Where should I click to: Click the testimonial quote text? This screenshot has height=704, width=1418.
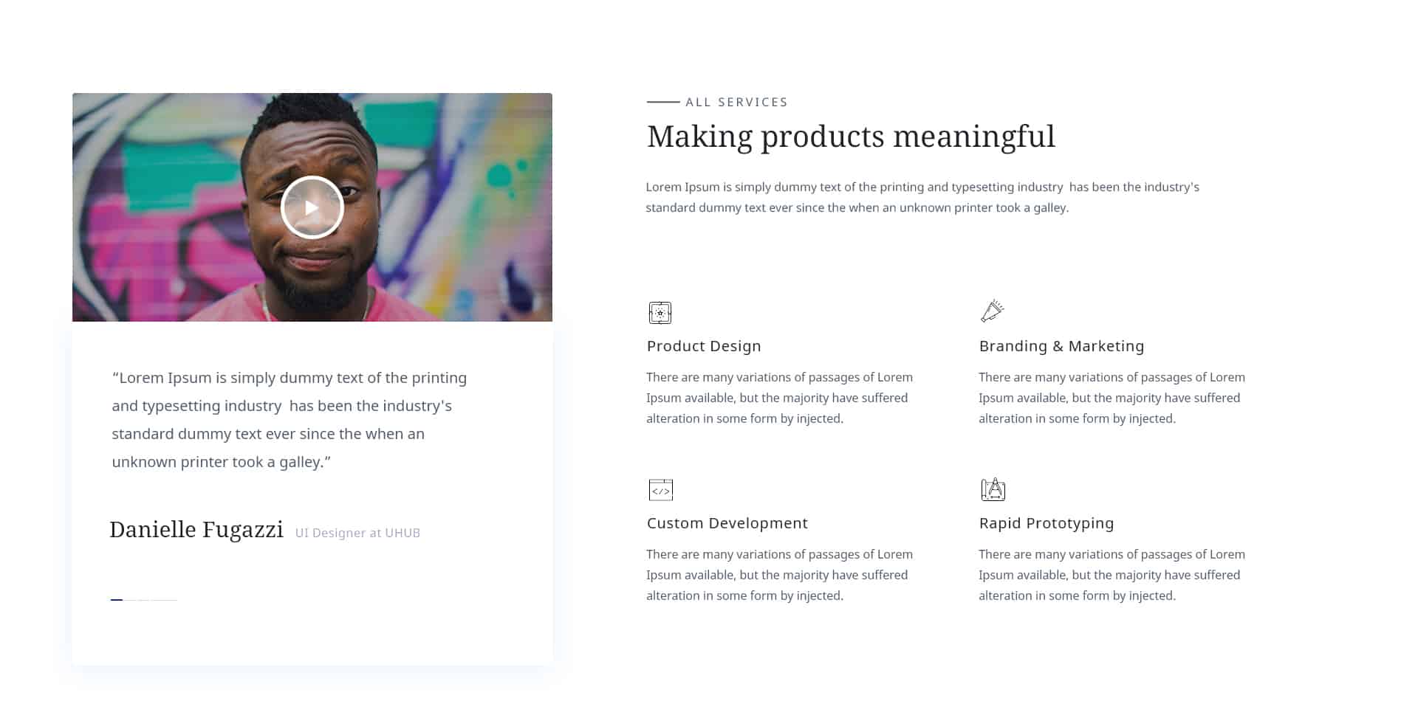pyautogui.click(x=290, y=420)
